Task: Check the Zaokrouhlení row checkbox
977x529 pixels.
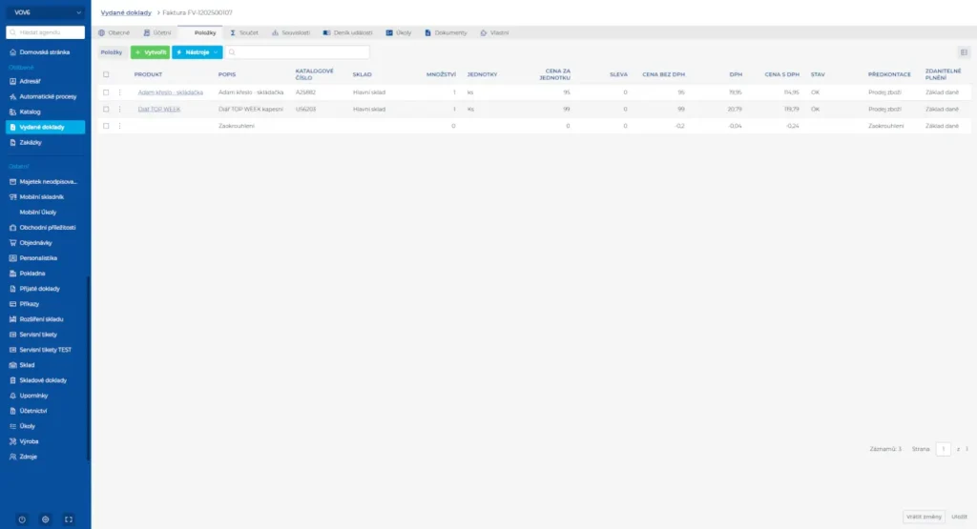Action: [x=106, y=126]
